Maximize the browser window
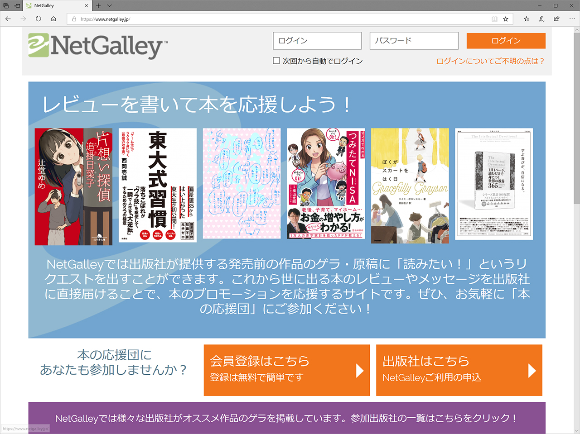 (556, 6)
